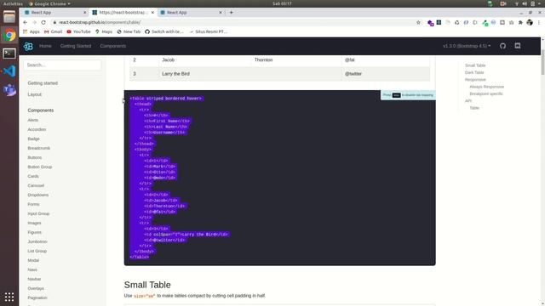Open Components in the navbar
Viewport: 545px width, 306px height.
[x=113, y=46]
